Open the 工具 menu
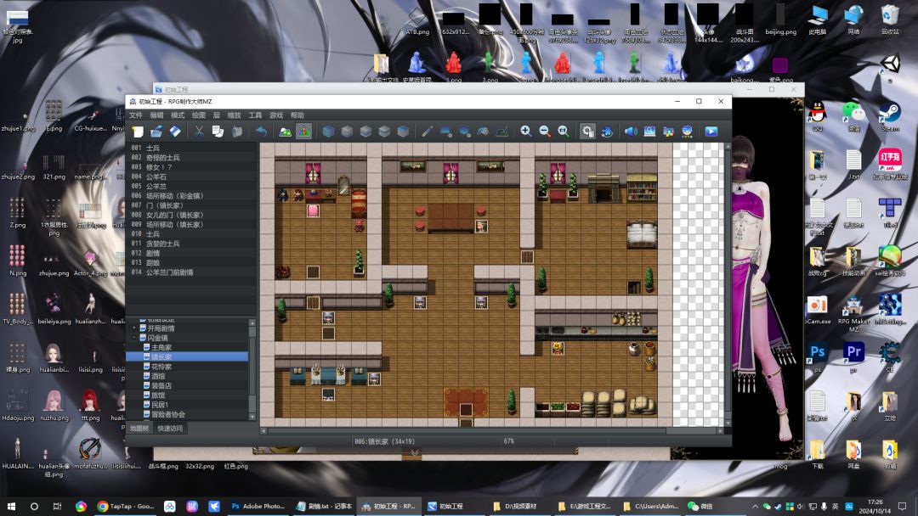The image size is (918, 516). click(x=255, y=115)
